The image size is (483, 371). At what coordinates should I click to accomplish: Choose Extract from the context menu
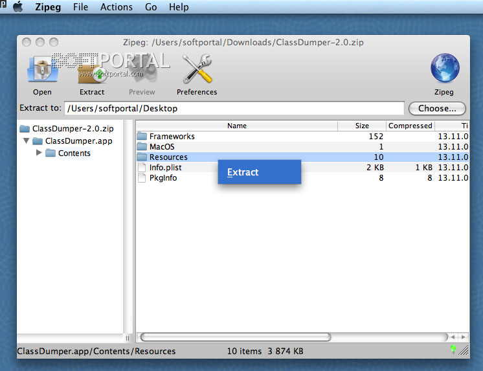click(x=260, y=172)
